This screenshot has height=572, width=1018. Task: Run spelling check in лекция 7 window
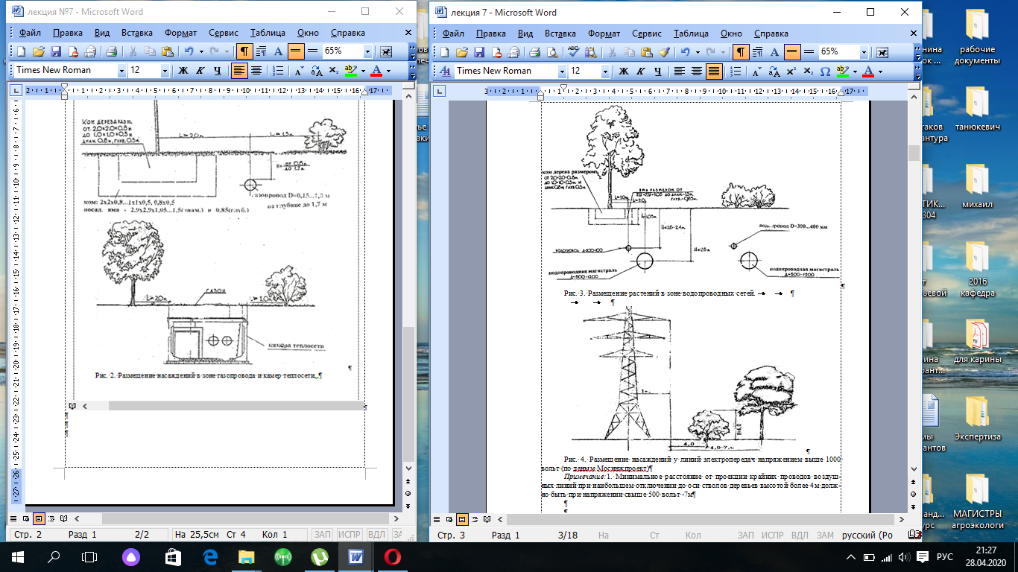pos(574,52)
